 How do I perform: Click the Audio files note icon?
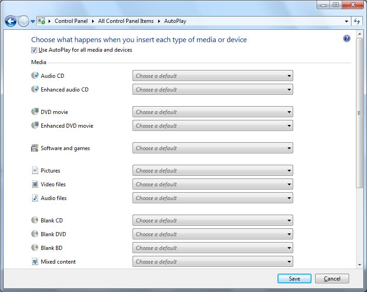tap(35, 198)
